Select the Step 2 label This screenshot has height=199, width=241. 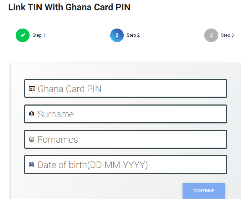point(133,35)
